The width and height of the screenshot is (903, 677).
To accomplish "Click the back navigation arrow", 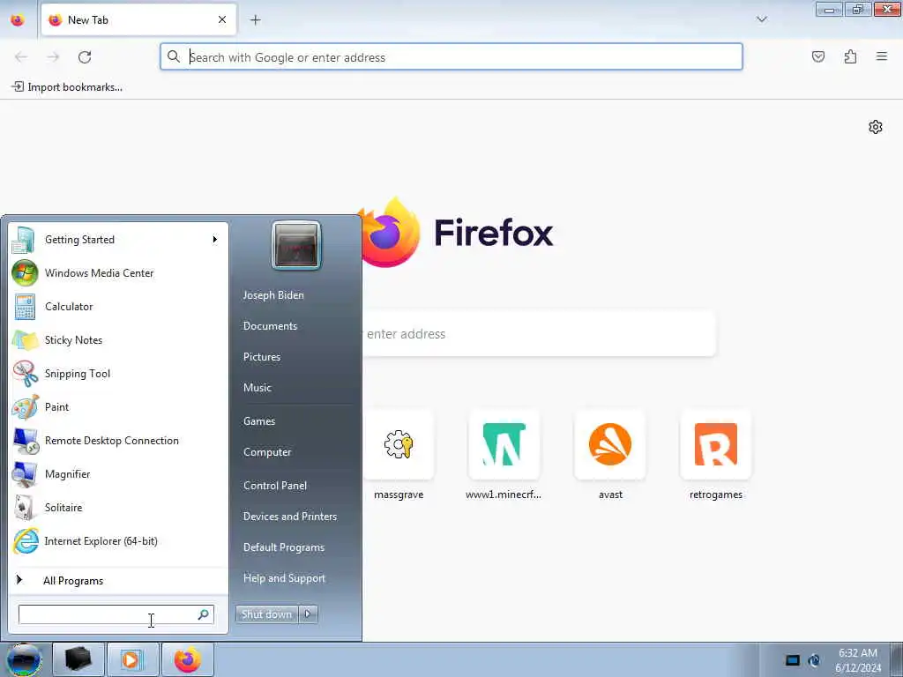I will pos(21,57).
